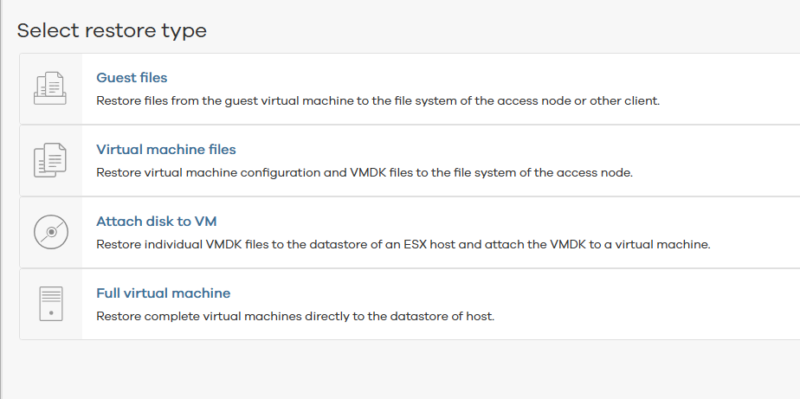Screen dimensions: 800x399
Task: Click the Full virtual machine server icon
Action: click(50, 304)
